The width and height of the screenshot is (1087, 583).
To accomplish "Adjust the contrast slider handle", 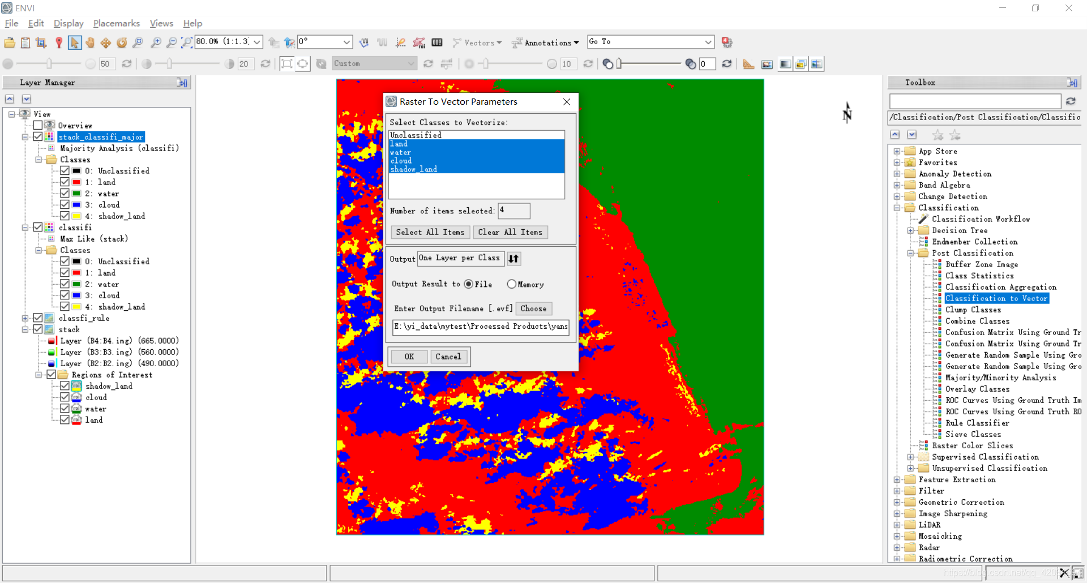I will [169, 64].
